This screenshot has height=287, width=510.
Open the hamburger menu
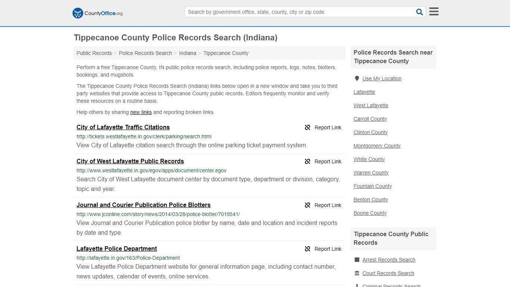coord(434,12)
